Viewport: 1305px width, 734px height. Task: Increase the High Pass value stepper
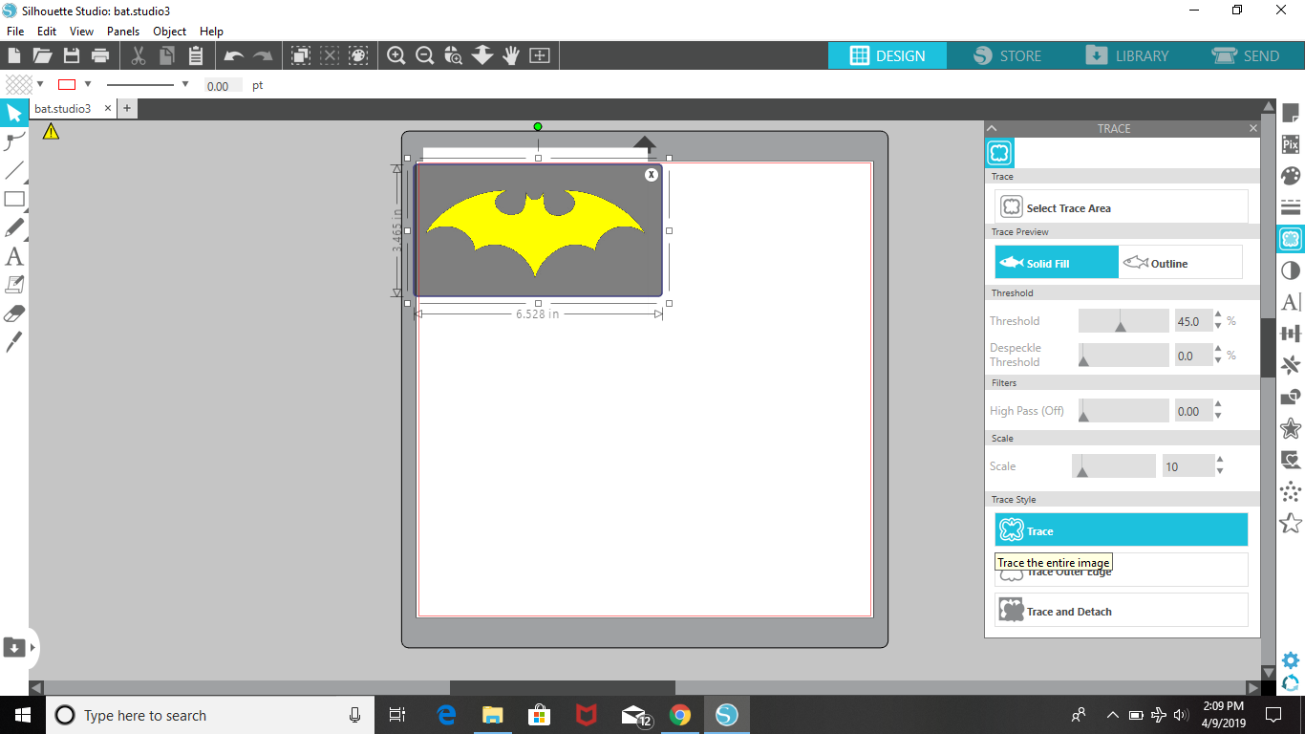click(x=1219, y=405)
